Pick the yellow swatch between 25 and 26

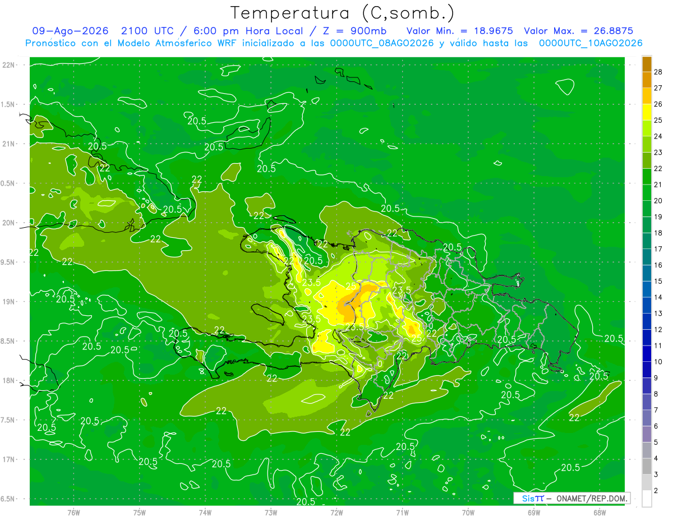[647, 112]
